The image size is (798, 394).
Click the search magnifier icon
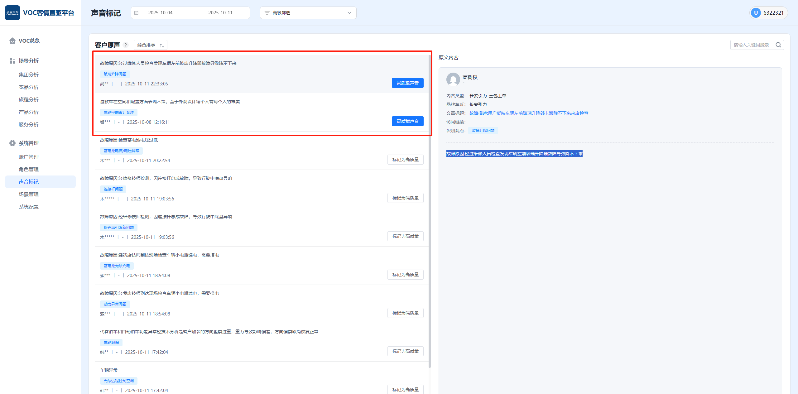click(x=778, y=45)
